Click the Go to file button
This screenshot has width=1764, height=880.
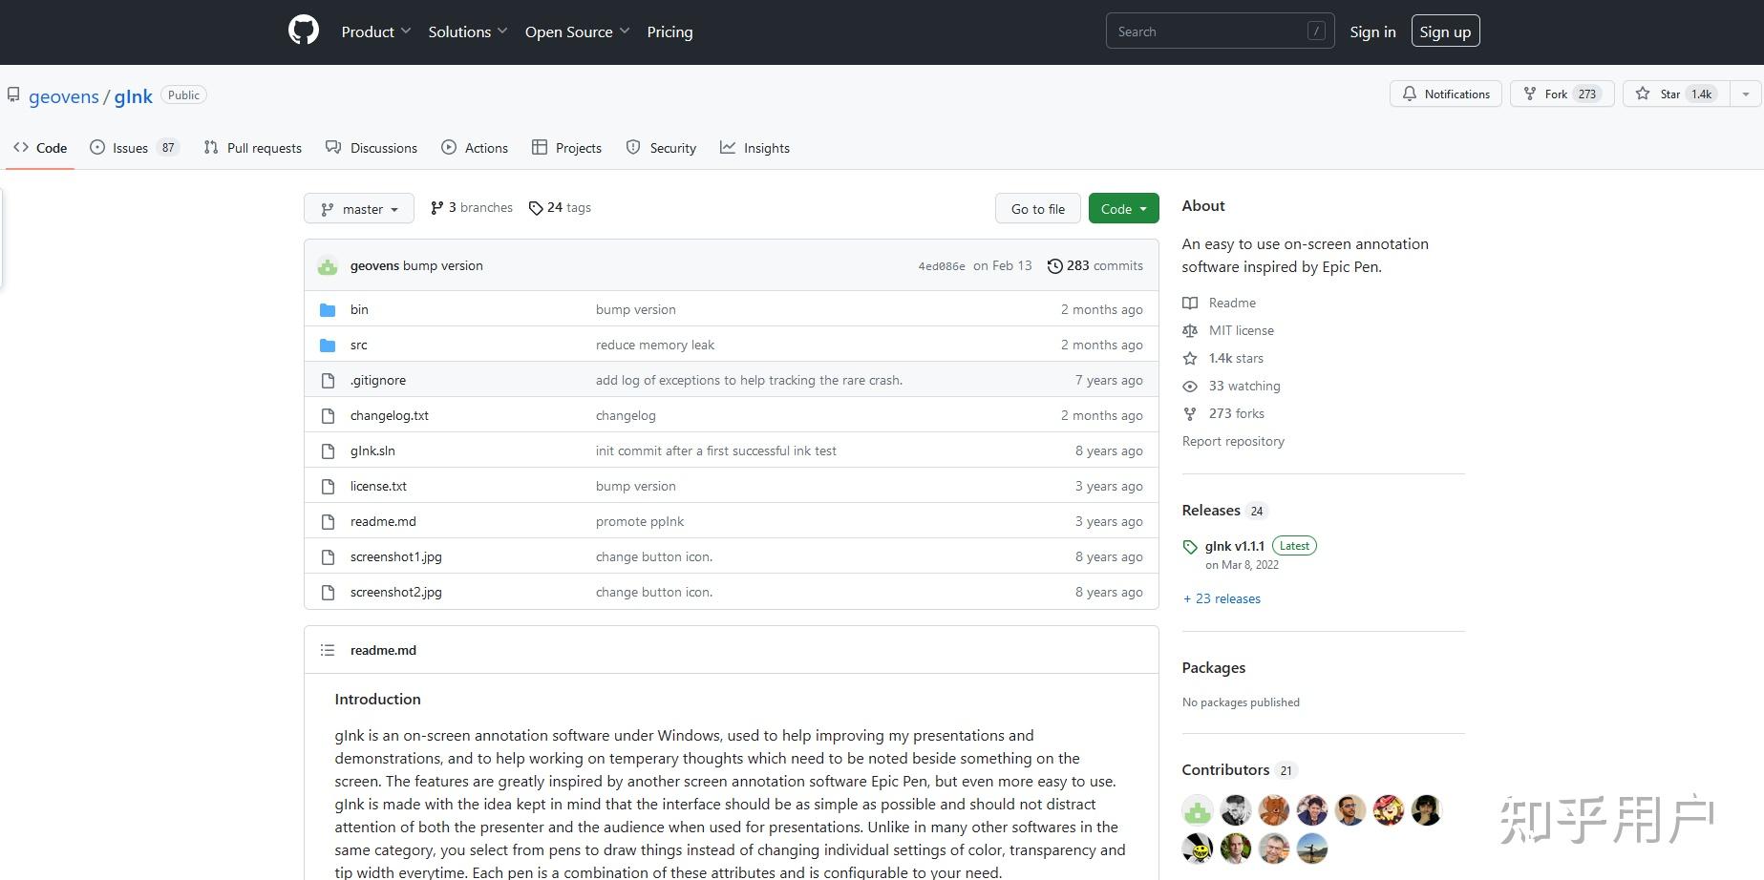tap(1037, 209)
